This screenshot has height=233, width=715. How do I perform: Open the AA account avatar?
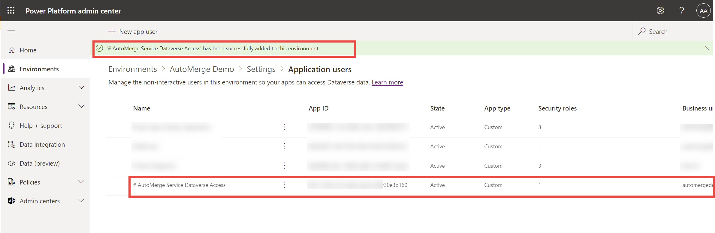tap(703, 11)
